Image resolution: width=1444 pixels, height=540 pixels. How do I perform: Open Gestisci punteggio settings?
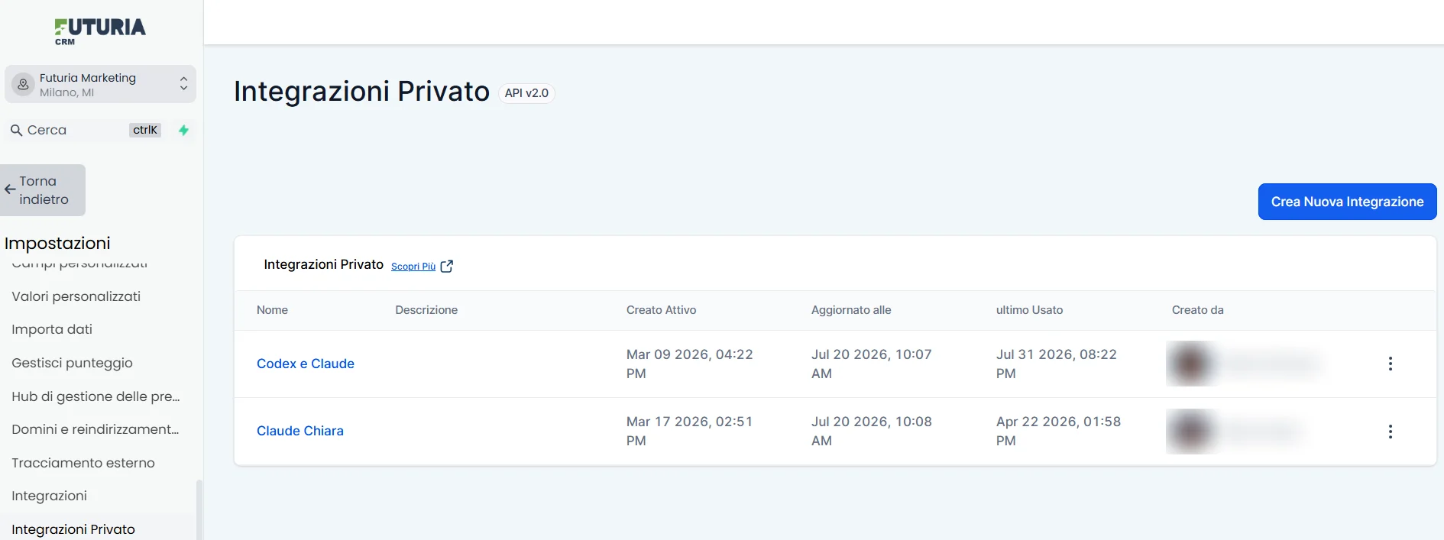coord(72,363)
